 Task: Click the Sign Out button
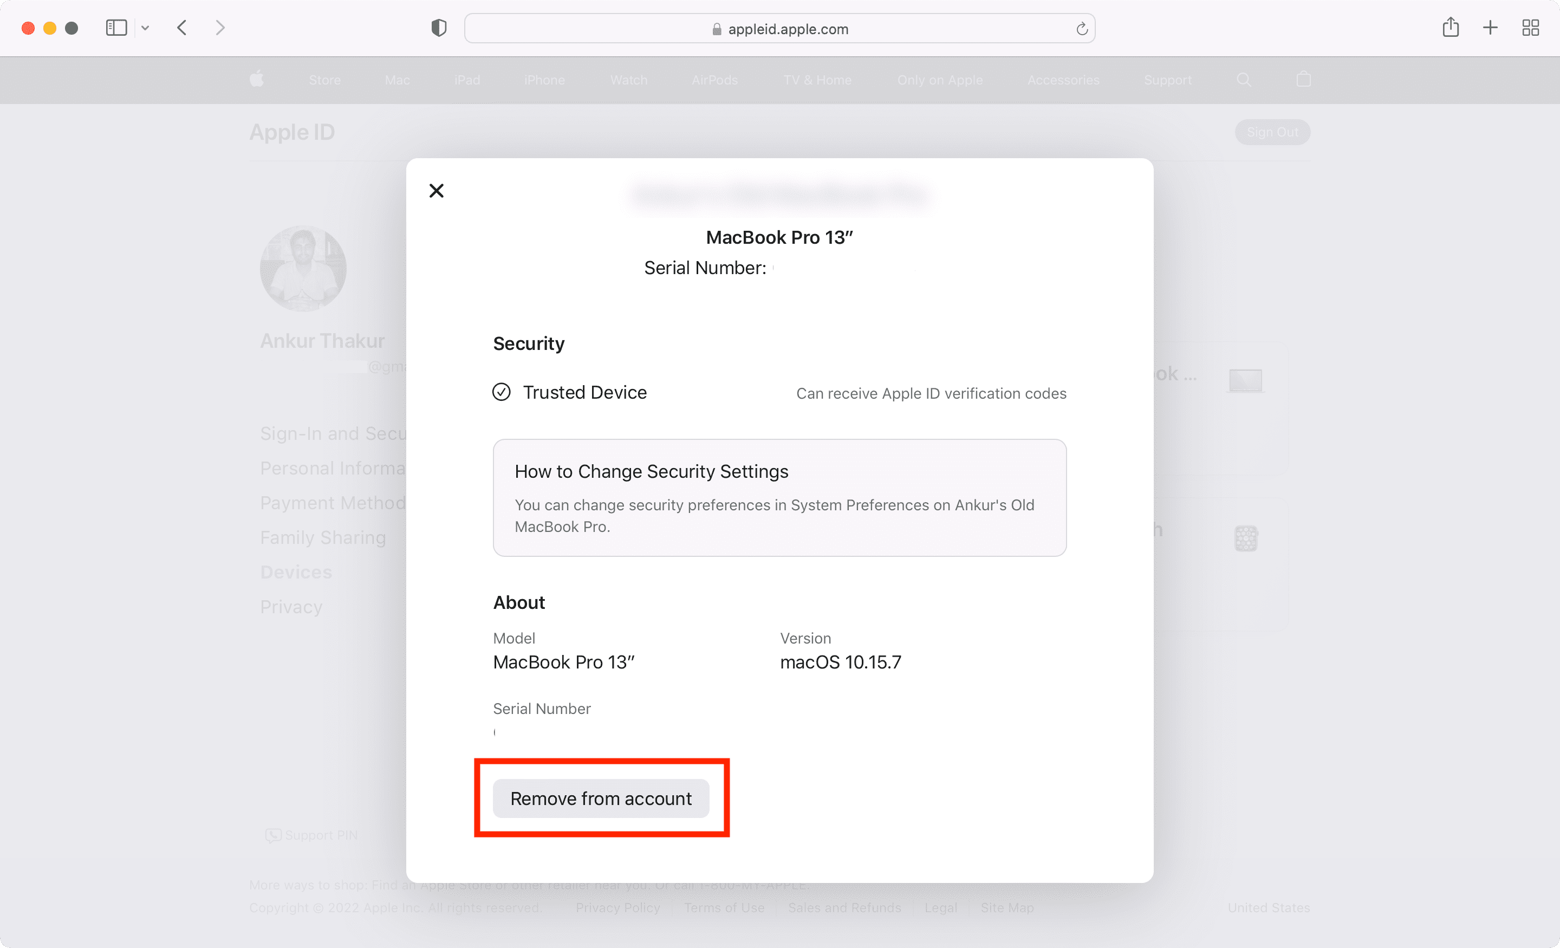tap(1272, 132)
